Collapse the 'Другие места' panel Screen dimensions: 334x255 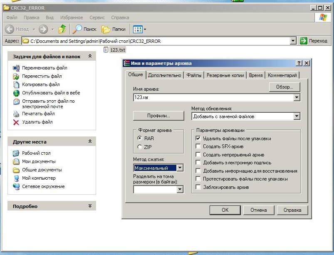coord(90,141)
